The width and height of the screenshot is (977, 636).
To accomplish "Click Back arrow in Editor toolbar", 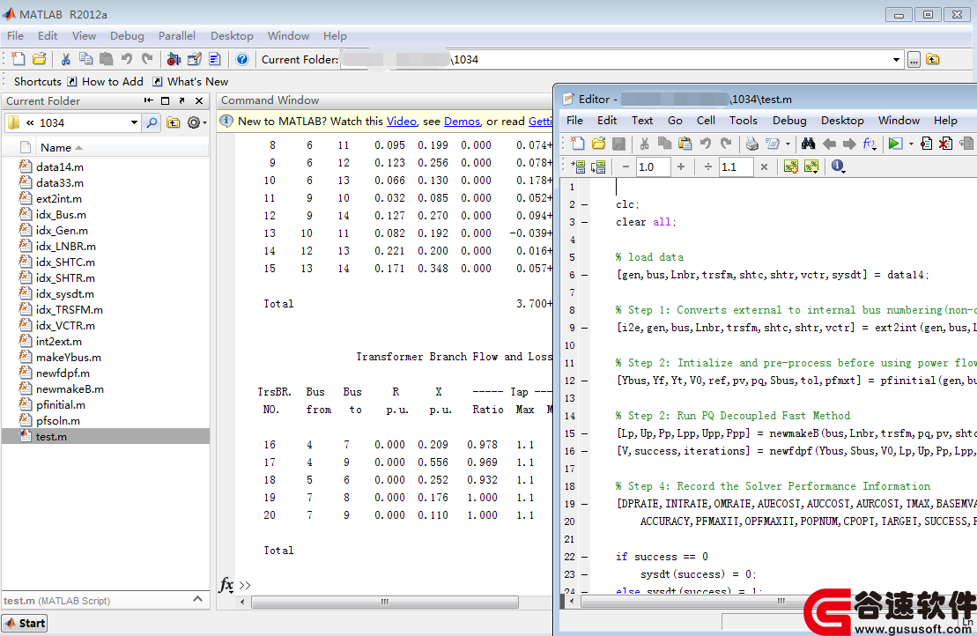I will coord(829,144).
